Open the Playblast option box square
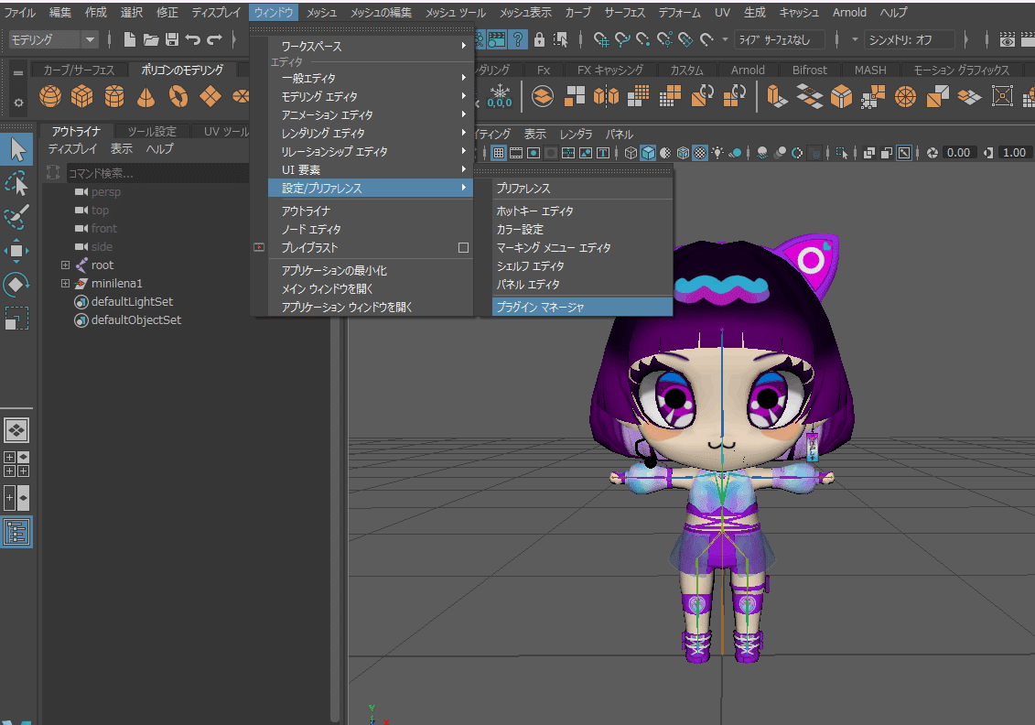This screenshot has height=725, width=1035. click(x=463, y=247)
